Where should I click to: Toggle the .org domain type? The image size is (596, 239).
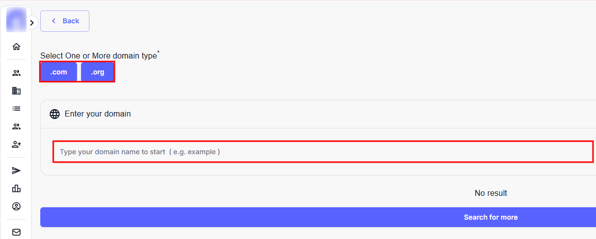(97, 72)
